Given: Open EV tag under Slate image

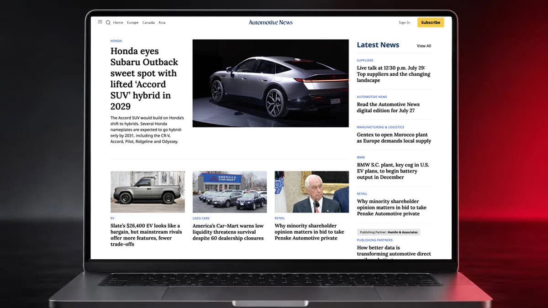Looking at the screenshot, I should point(112,219).
